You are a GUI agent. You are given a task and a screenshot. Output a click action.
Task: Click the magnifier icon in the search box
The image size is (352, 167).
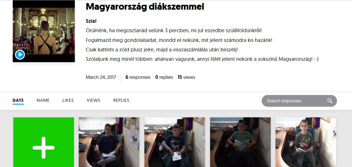[330, 101]
